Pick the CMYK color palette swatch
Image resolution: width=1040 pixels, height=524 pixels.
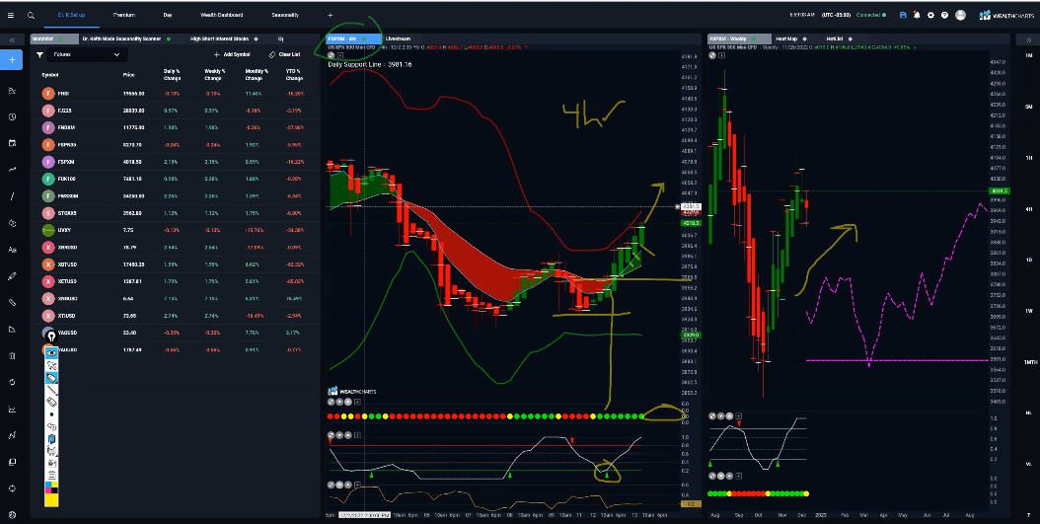51,488
